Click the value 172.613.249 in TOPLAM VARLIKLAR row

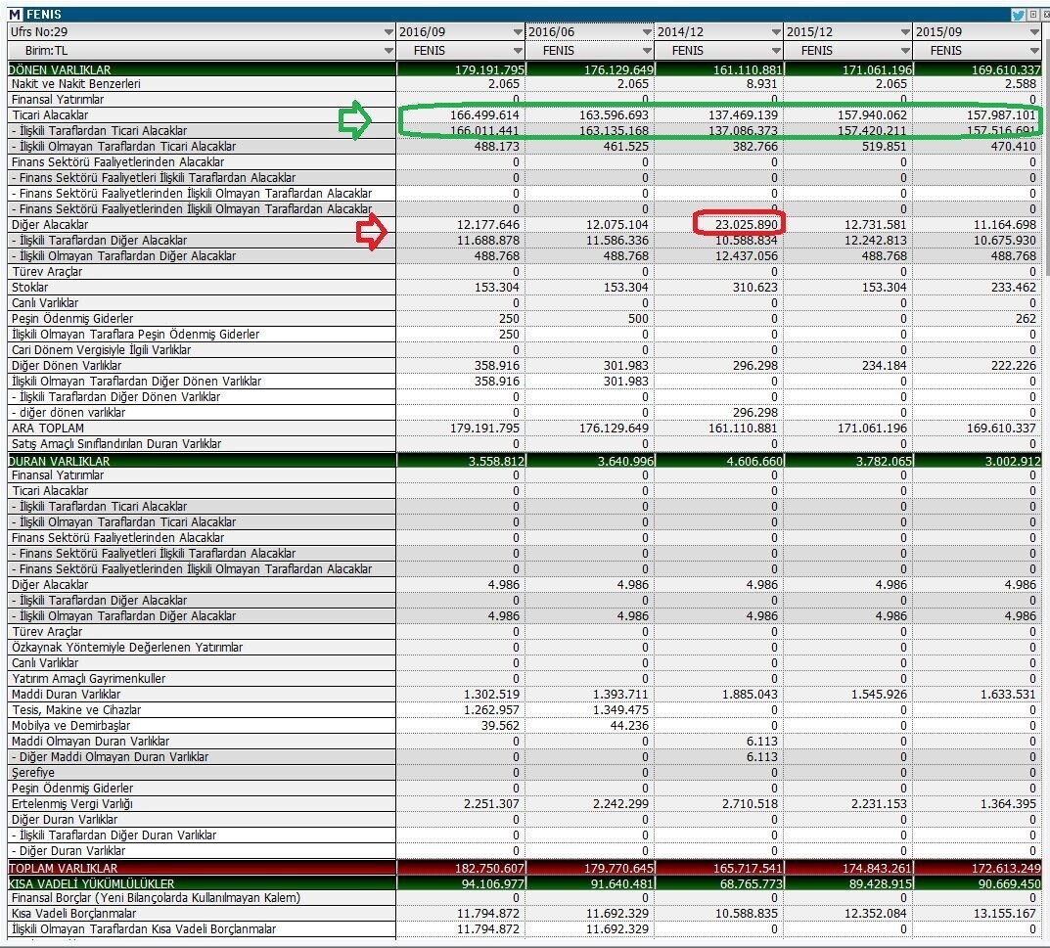pos(1007,869)
